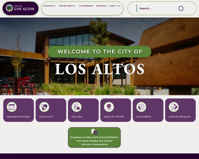Click the document pencil icon on Submit a Request
This screenshot has width=199, height=159.
[174, 107]
